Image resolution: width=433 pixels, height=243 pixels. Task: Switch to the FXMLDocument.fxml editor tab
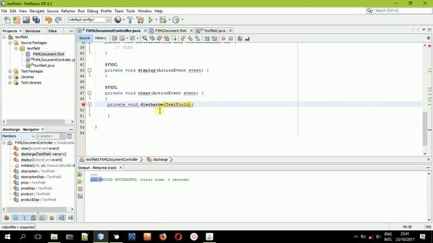[x=170, y=30]
